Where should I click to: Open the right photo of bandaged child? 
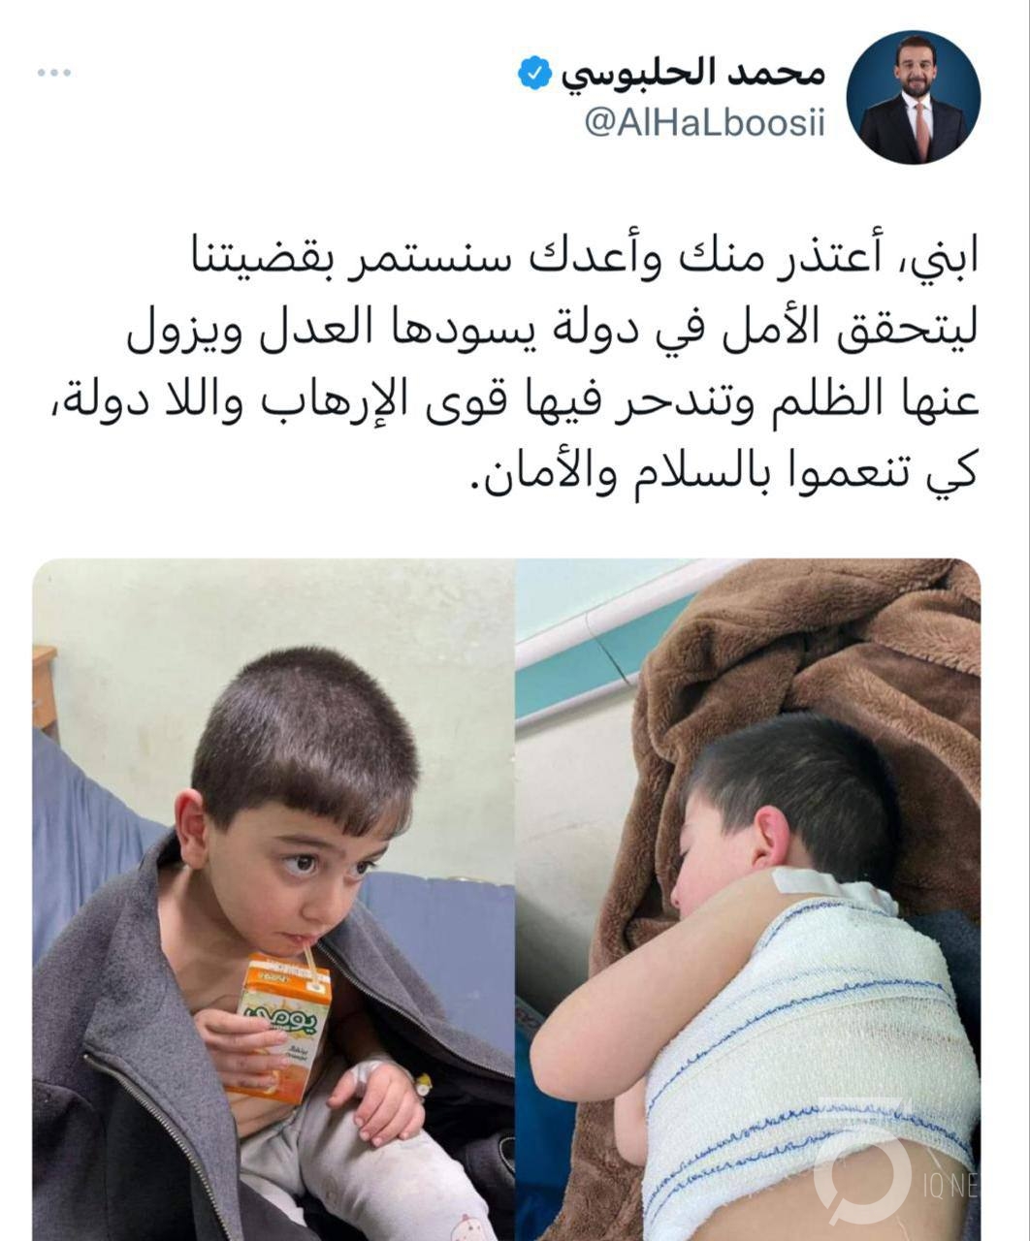tap(748, 899)
